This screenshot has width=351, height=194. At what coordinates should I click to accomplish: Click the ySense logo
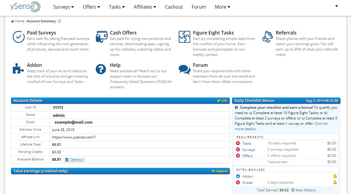[x=25, y=7]
